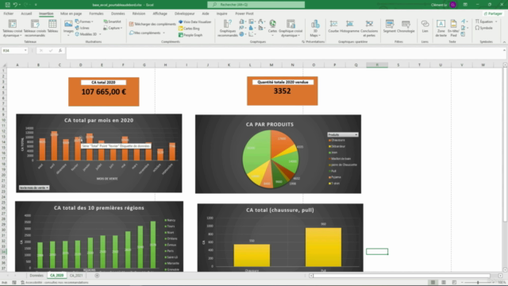The width and height of the screenshot is (508, 286).
Task: Click the insert function fx button
Action: coord(60,51)
